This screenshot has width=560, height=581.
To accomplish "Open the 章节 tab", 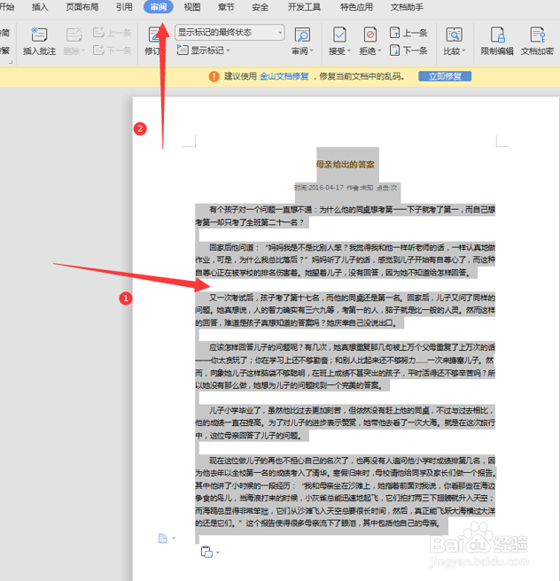I will [226, 7].
